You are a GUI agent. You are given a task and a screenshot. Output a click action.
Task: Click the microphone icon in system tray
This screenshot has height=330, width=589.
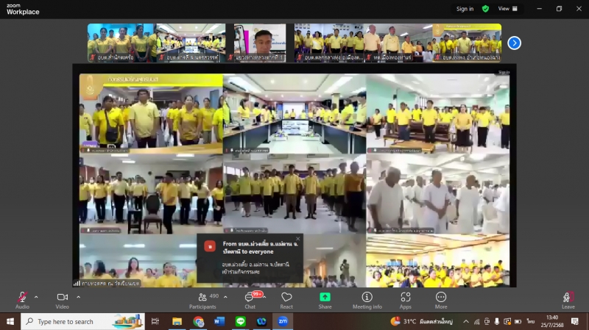click(496, 321)
